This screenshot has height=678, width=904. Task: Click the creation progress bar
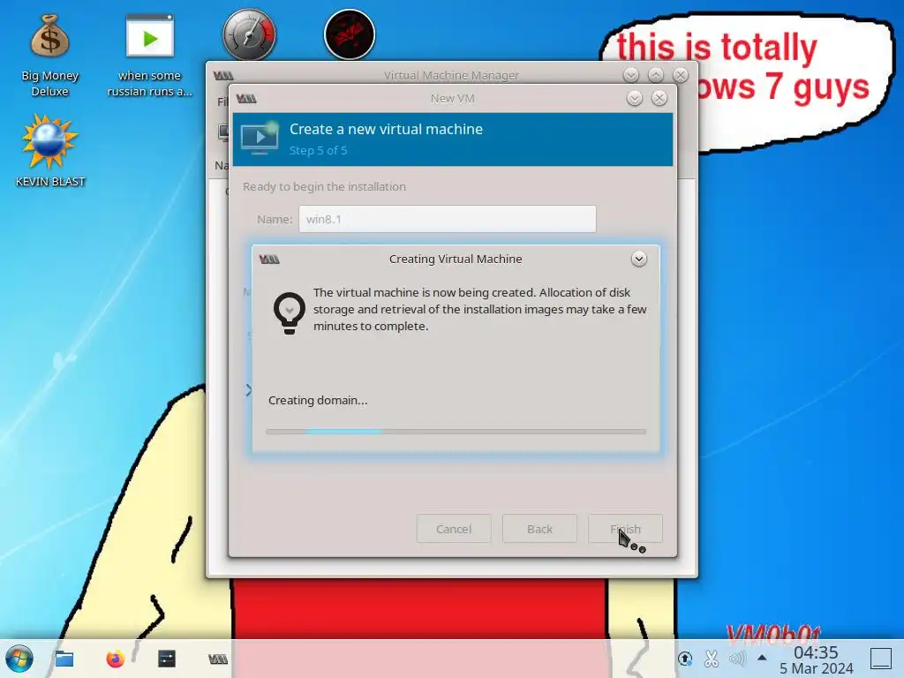coord(456,431)
